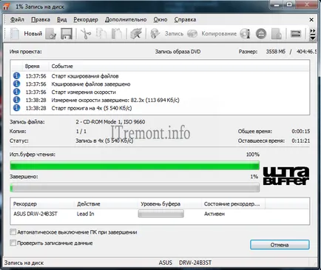
Task: Click log text Кэширование файлов завершено
Action: pos(91,84)
